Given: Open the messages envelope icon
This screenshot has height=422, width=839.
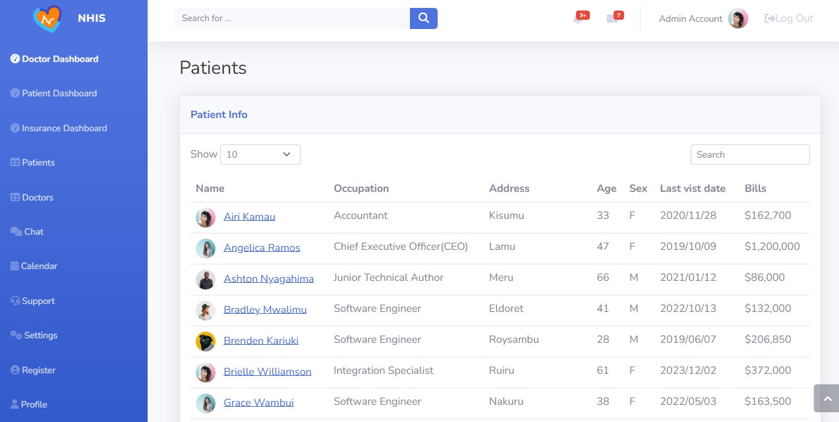Looking at the screenshot, I should [612, 19].
